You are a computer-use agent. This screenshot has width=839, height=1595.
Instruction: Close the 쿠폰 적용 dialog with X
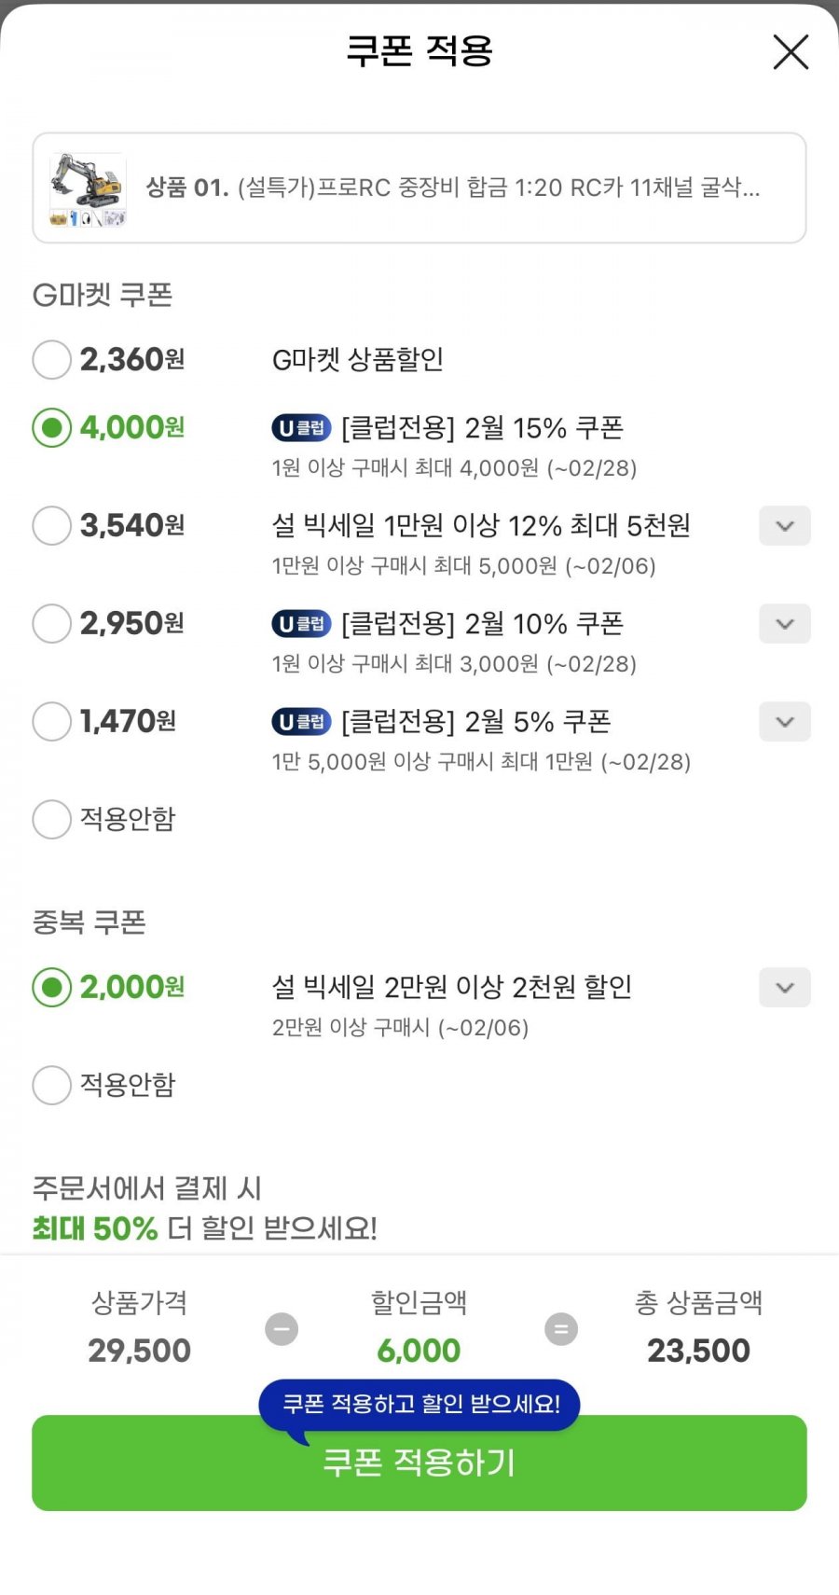(791, 52)
